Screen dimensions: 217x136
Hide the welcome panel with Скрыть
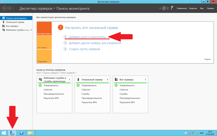point(207,59)
